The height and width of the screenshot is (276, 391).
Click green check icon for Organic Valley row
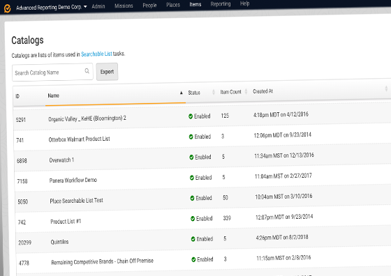point(191,116)
